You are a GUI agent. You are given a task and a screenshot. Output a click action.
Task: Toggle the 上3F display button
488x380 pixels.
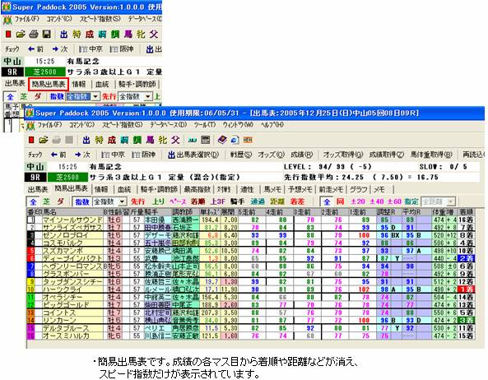tap(218, 202)
